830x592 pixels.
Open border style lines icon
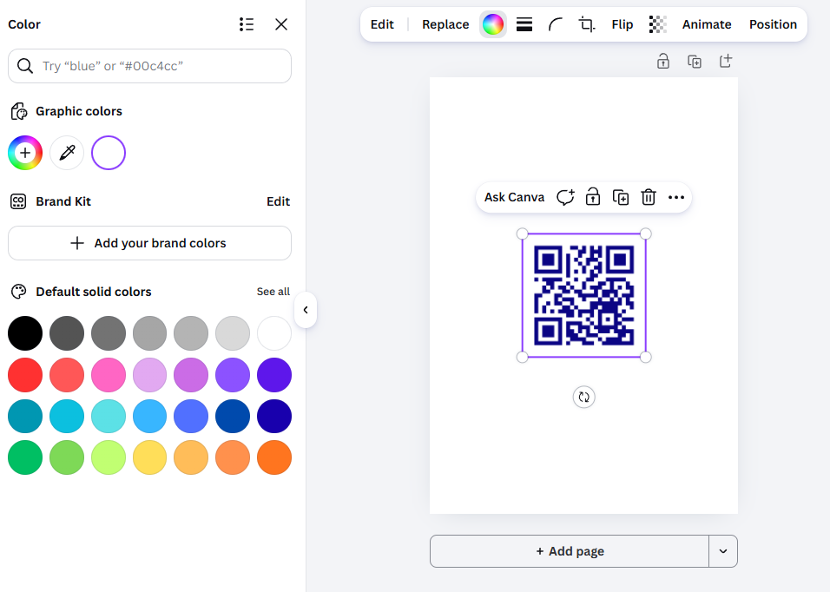click(x=524, y=24)
